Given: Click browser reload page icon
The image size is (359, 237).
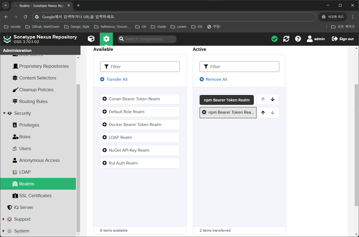Looking at the screenshot, I should point(25,17).
